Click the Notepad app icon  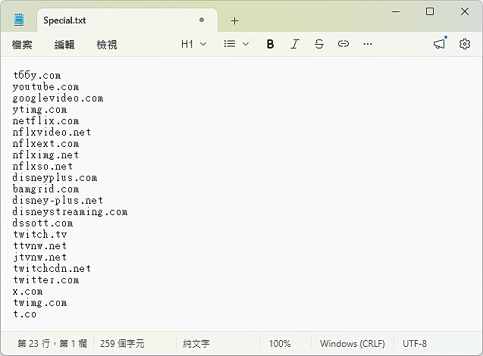click(19, 20)
